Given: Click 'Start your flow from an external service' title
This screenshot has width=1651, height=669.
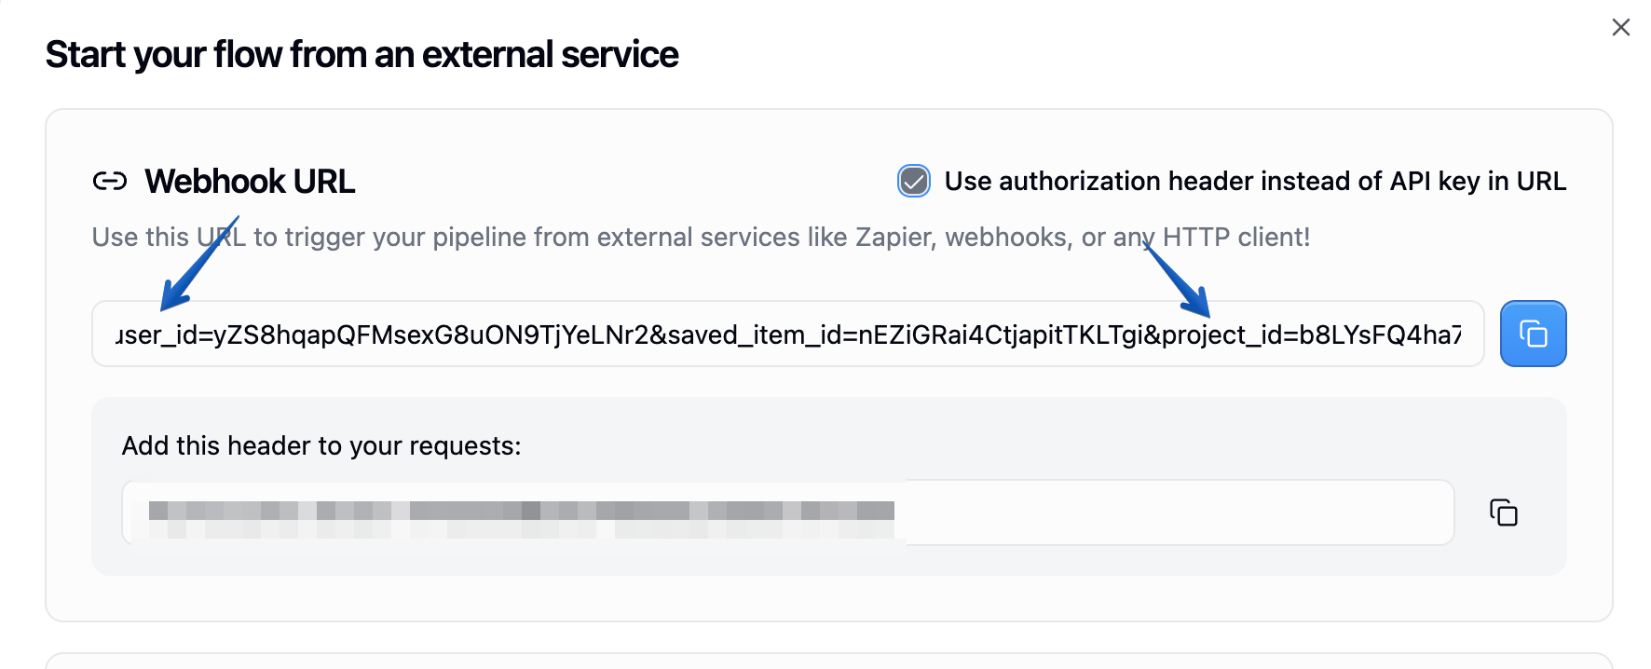Looking at the screenshot, I should (x=362, y=55).
